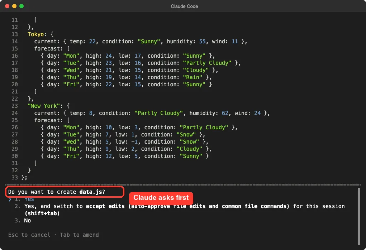Click the forecast key on line 25
This screenshot has width=366, height=250.
47,120
